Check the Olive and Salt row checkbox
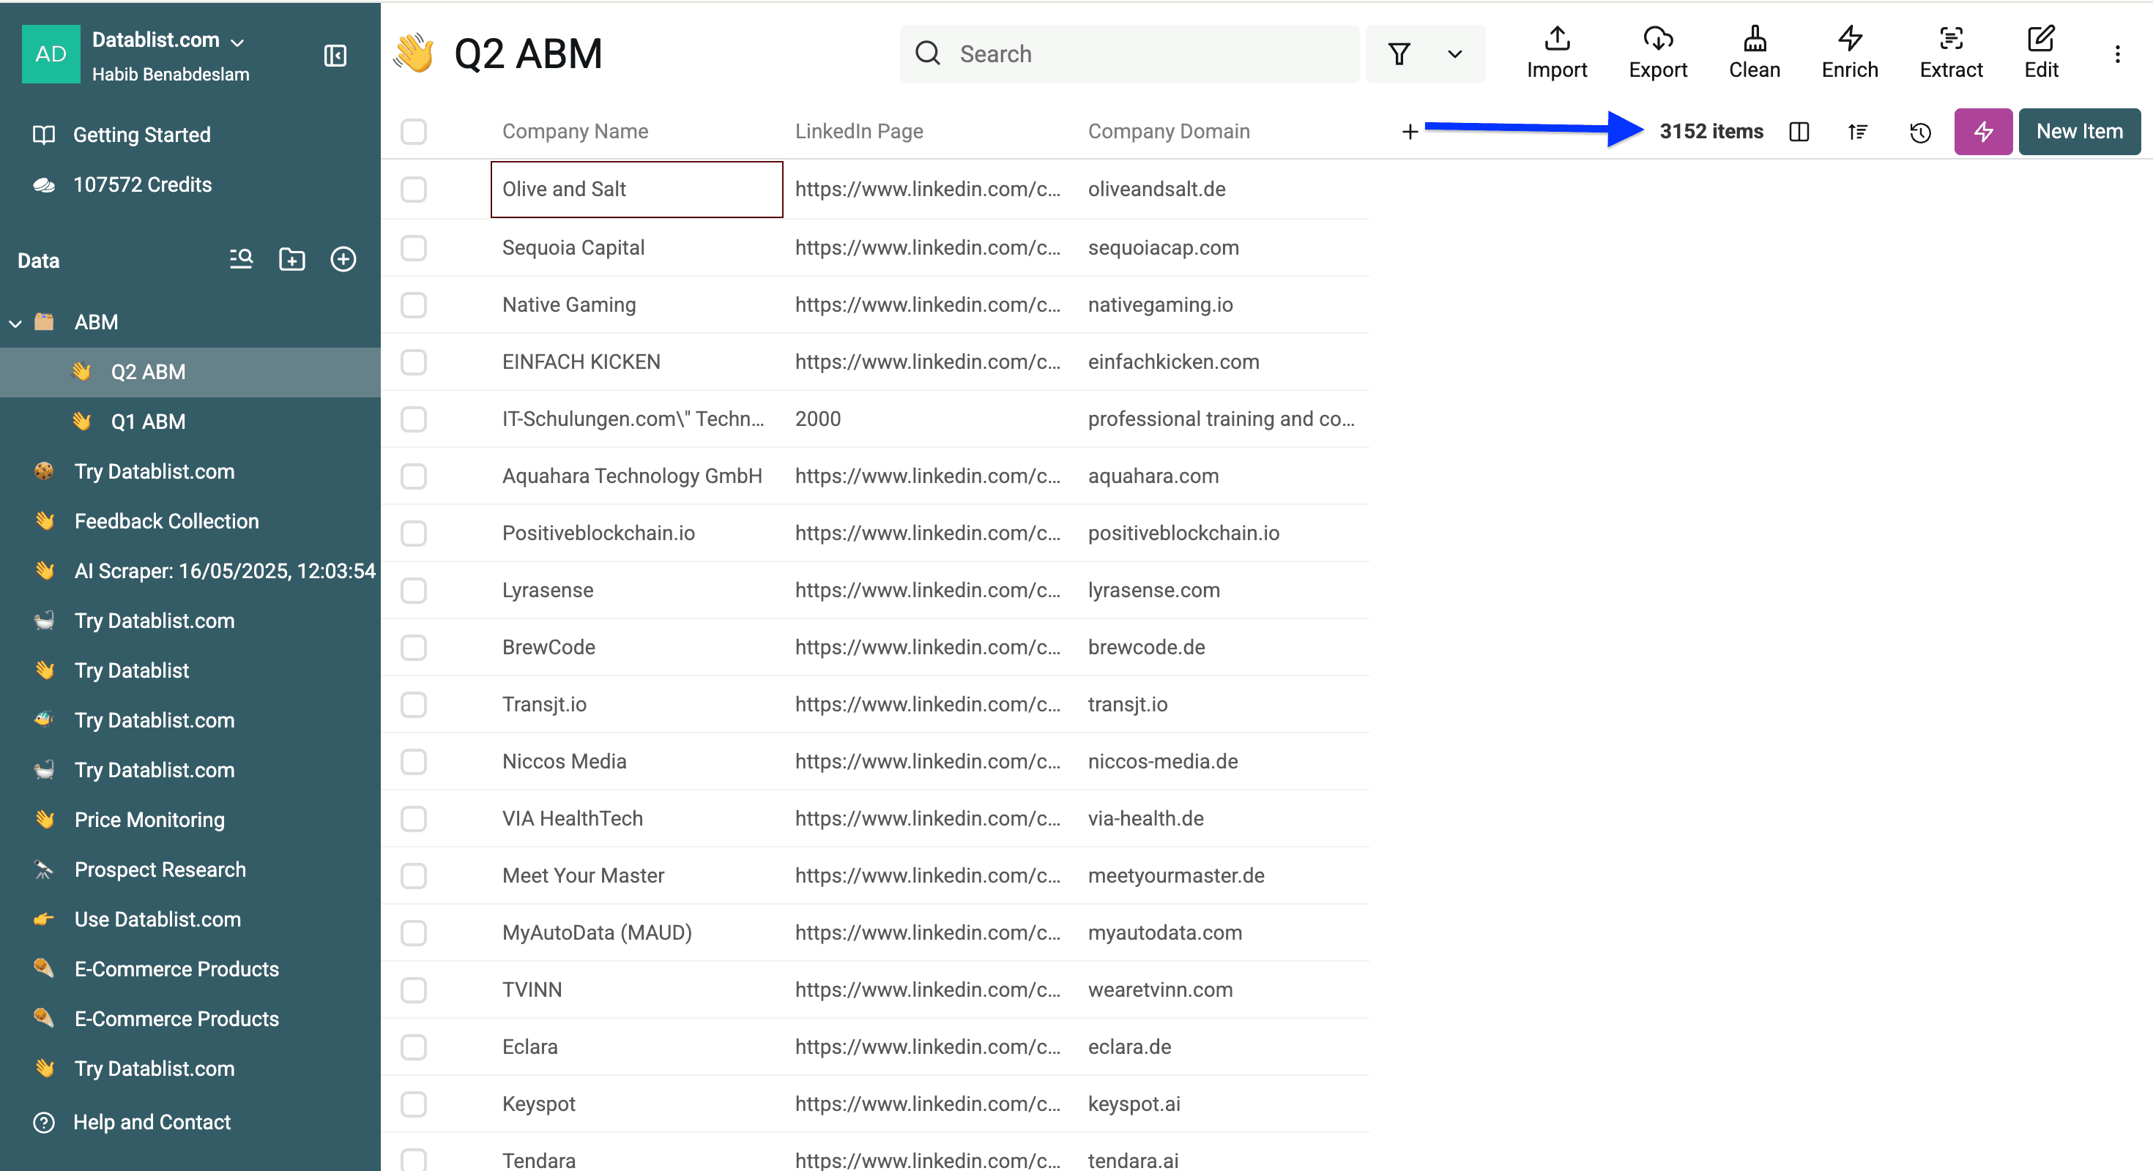 pyautogui.click(x=414, y=190)
